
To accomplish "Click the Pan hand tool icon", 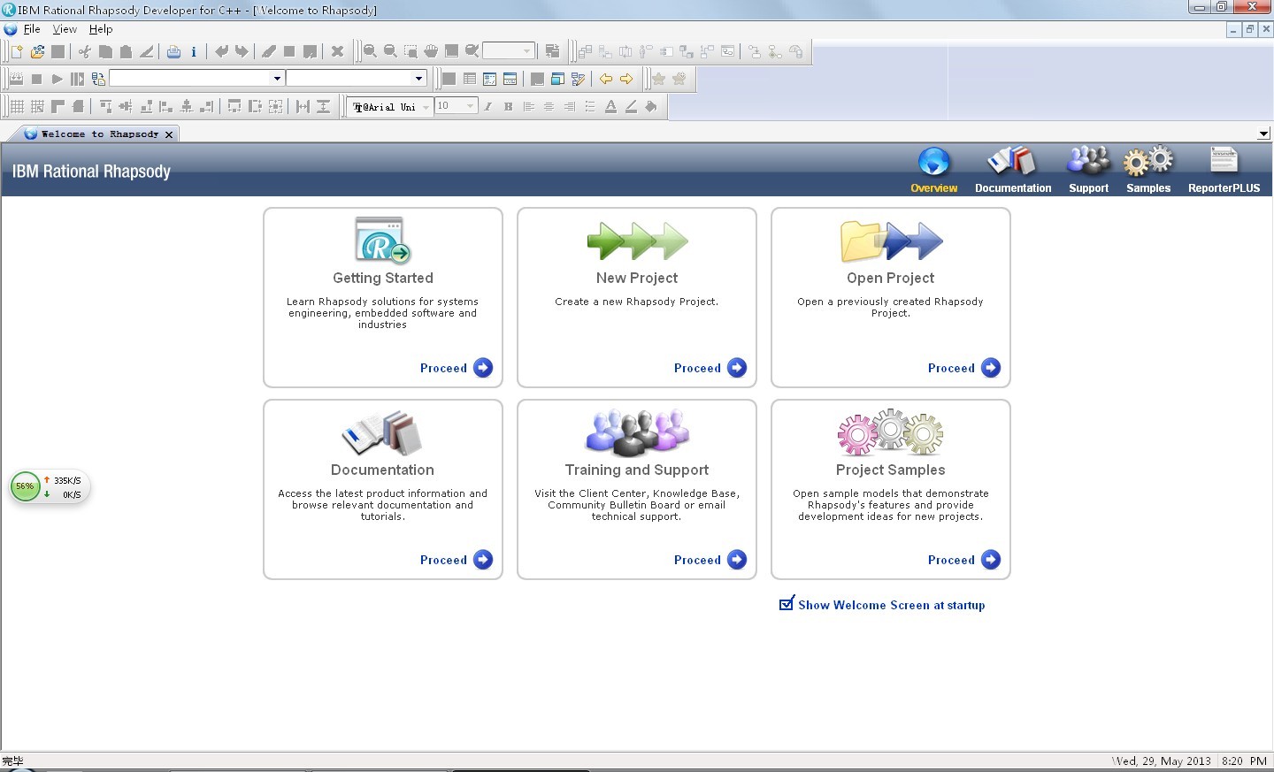I will (431, 51).
